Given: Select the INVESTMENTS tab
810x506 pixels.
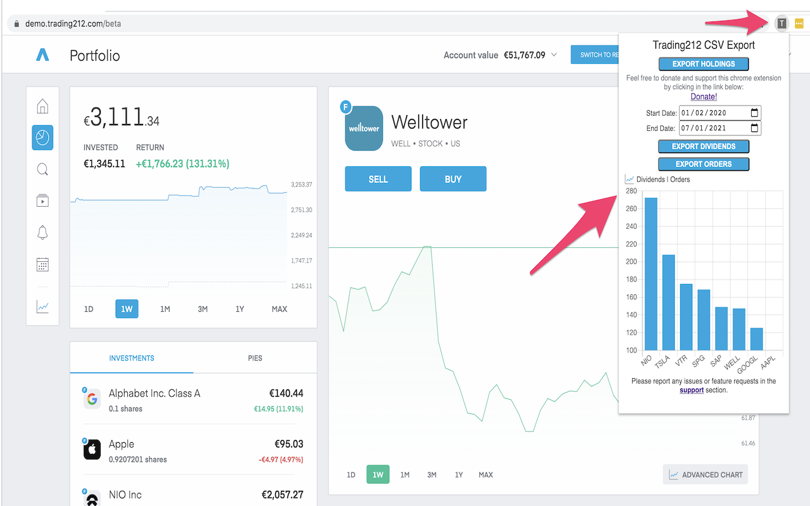Looking at the screenshot, I should click(131, 358).
